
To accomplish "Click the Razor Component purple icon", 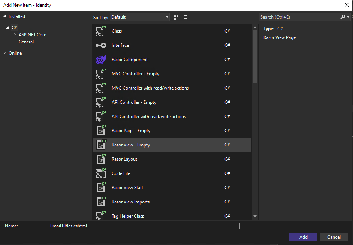I will [101, 60].
